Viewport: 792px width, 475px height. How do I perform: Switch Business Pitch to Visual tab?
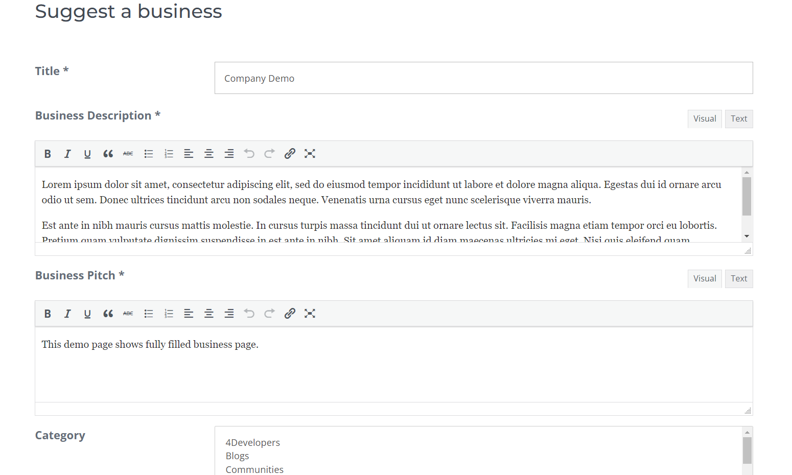(x=705, y=279)
